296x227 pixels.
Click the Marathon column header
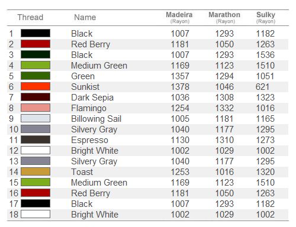(x=224, y=17)
